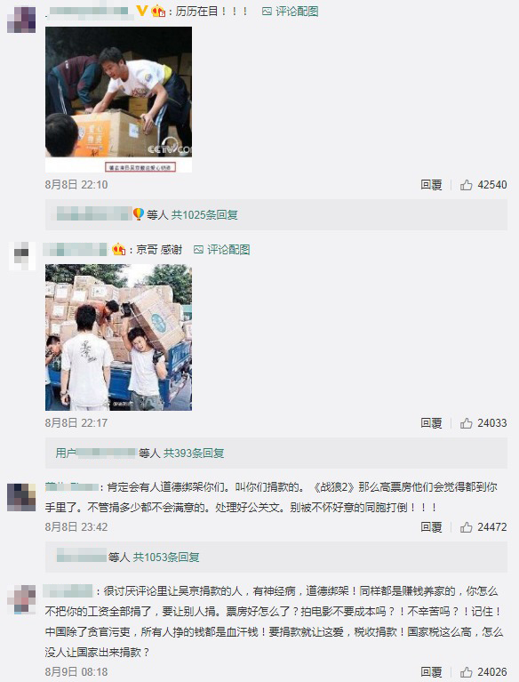Screen dimensions: 519x682
Task: Click the orange V verified badge
Action: click(141, 11)
